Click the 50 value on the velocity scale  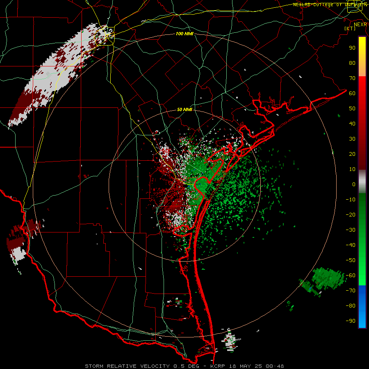click(352, 109)
